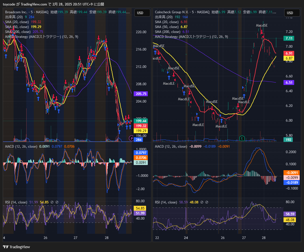Image resolution: width=304 pixels, height=252 pixels.
Task: Select the Broadcom Inc. symbol title
Action: point(16,12)
